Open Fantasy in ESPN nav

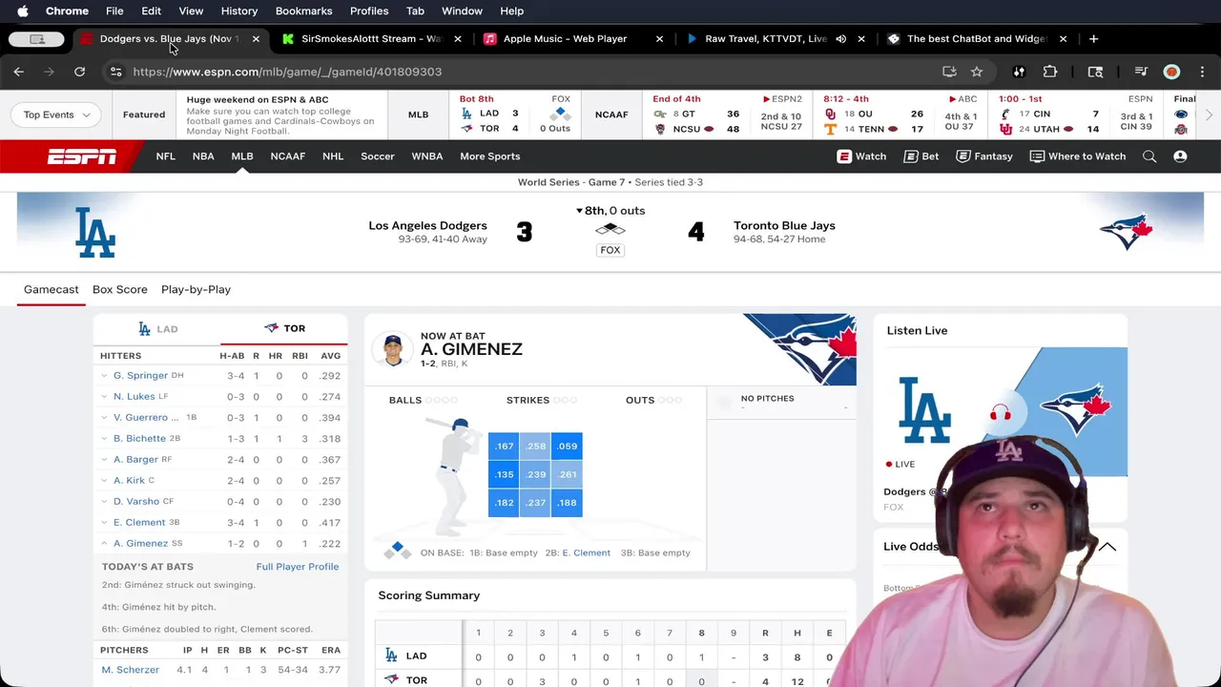(x=984, y=156)
